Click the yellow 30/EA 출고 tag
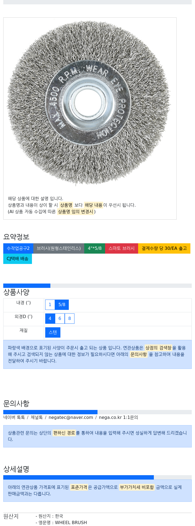Image resolution: width=195 pixels, height=526 pixels. coord(164,248)
